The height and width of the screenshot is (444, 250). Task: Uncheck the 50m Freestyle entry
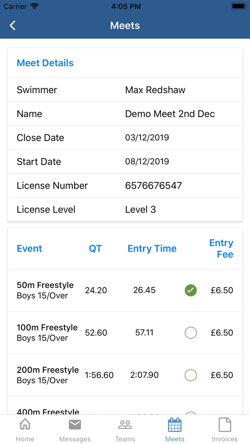[191, 290]
